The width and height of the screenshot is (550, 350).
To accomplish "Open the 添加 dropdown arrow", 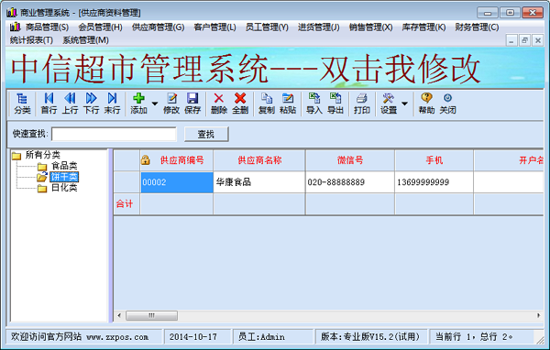I will pyautogui.click(x=155, y=104).
